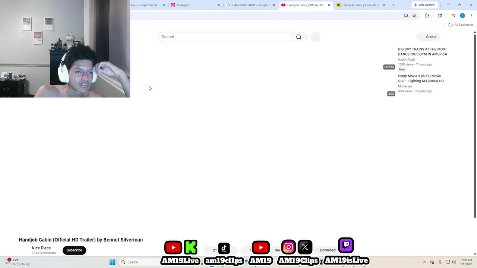The image size is (477, 268).
Task: Click the page vertical scrollbar
Action: [475, 126]
